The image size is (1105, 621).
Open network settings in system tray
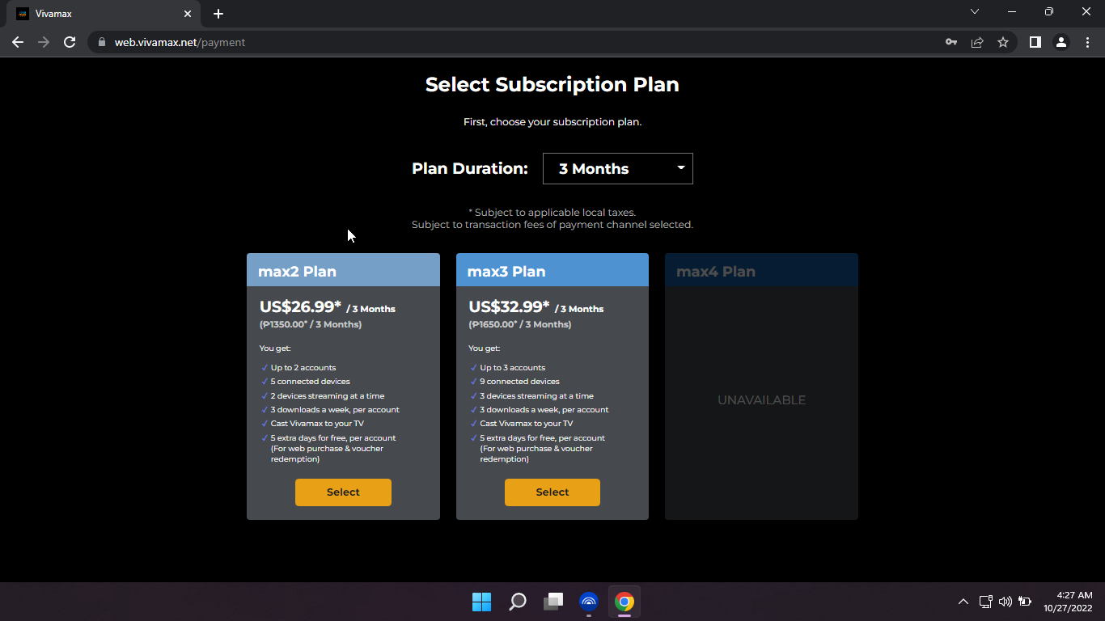tap(985, 602)
